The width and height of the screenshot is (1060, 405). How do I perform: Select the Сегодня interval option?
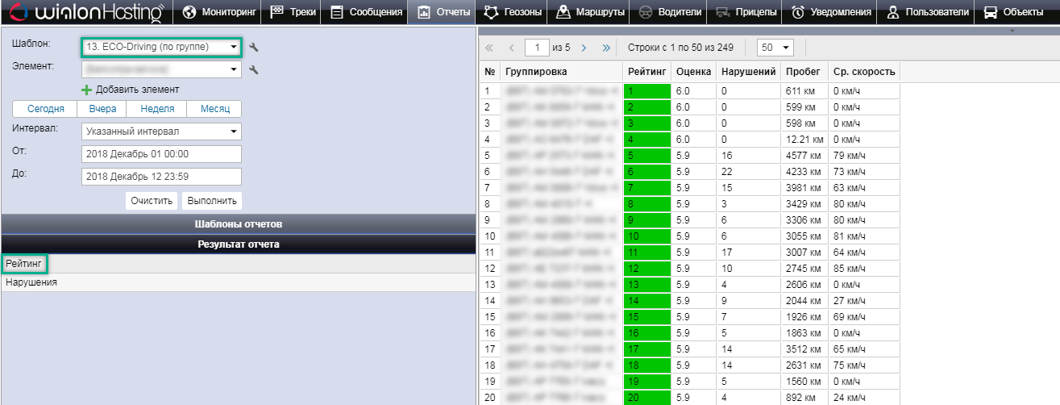(x=45, y=109)
